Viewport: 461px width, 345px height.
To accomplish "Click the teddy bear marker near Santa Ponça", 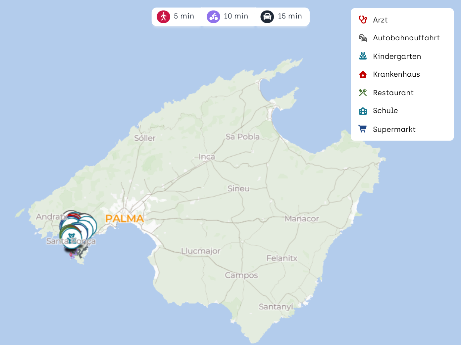I will 71,238.
